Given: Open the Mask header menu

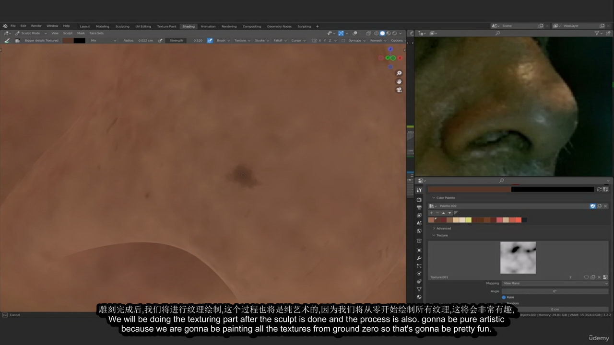Looking at the screenshot, I should [81, 33].
